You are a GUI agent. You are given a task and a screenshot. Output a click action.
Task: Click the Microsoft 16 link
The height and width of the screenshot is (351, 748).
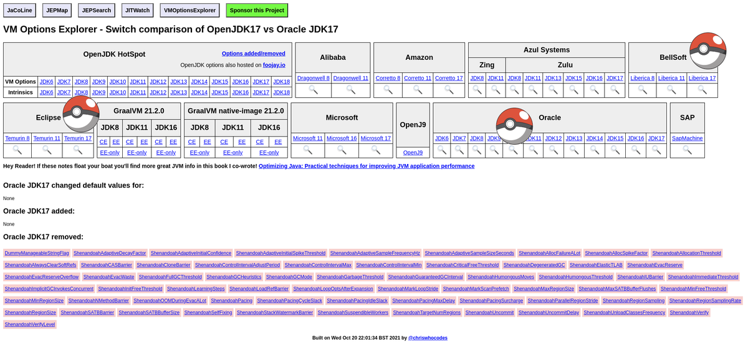[342, 138]
